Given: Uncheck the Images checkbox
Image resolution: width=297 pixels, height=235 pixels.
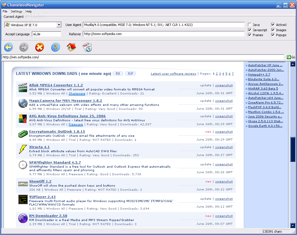Looking at the screenshot, I should tap(273, 30).
